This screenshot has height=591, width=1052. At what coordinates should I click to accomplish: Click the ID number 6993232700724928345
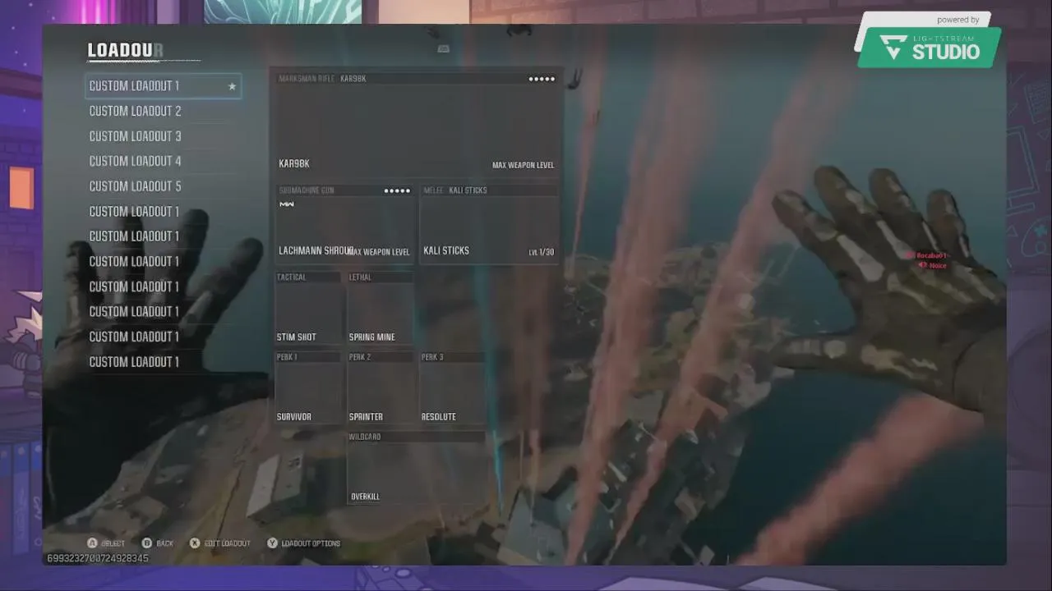(98, 558)
